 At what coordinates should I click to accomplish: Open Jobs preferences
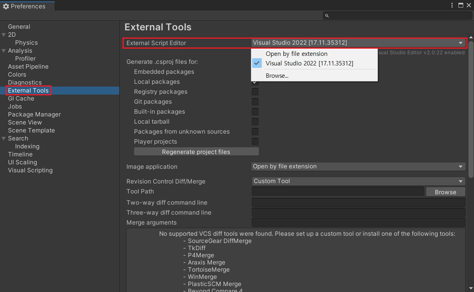tap(15, 107)
